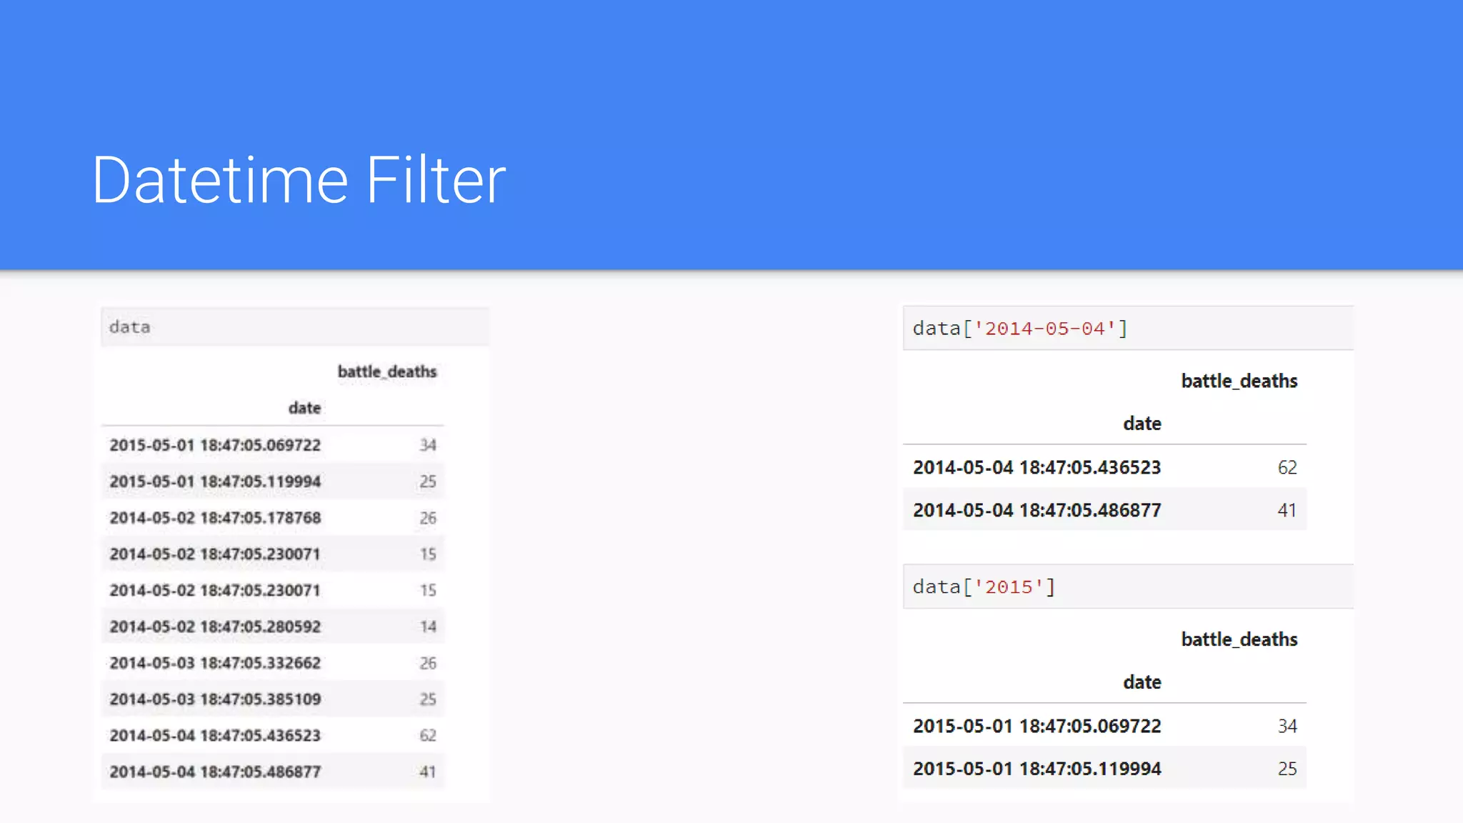1463x823 pixels.
Task: Click value 25 in bottom-right table
Action: coord(1287,769)
